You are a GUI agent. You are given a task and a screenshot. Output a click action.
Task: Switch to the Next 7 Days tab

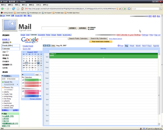147,46
